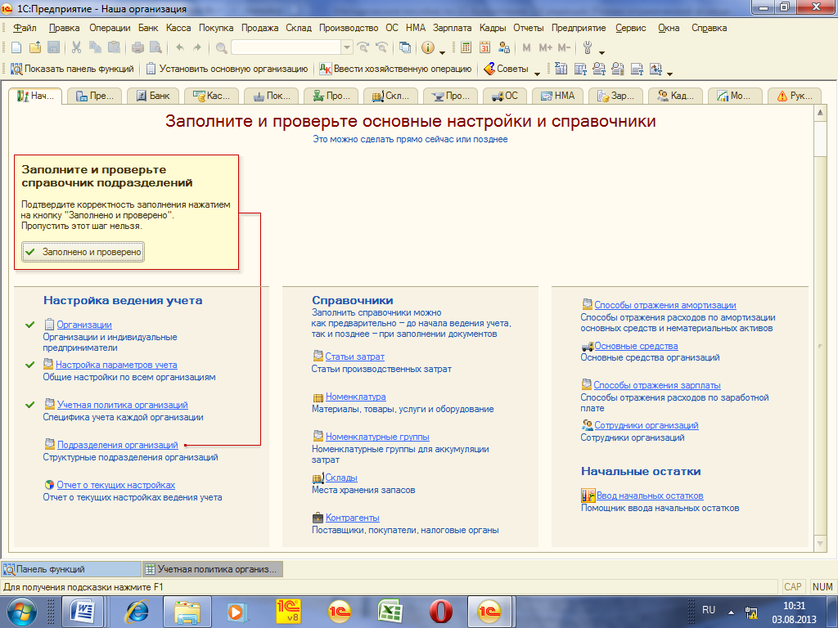Screen dimensions: 838x628
Task: Open Учетная политика организаций link
Action: [x=123, y=405]
